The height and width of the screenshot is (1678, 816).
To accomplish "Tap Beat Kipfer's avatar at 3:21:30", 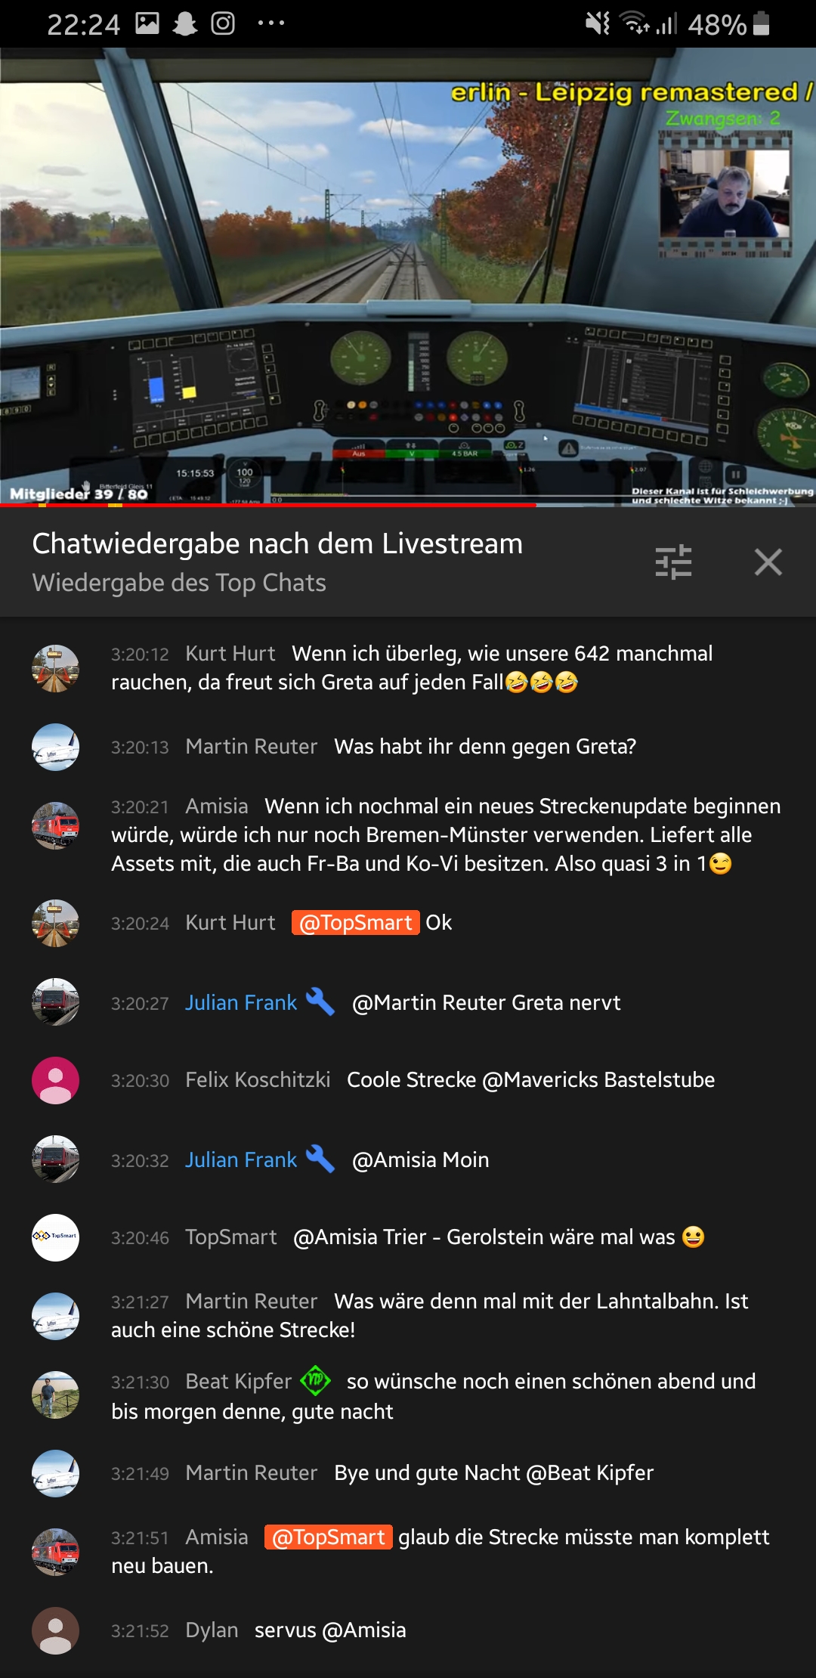I will (55, 1395).
